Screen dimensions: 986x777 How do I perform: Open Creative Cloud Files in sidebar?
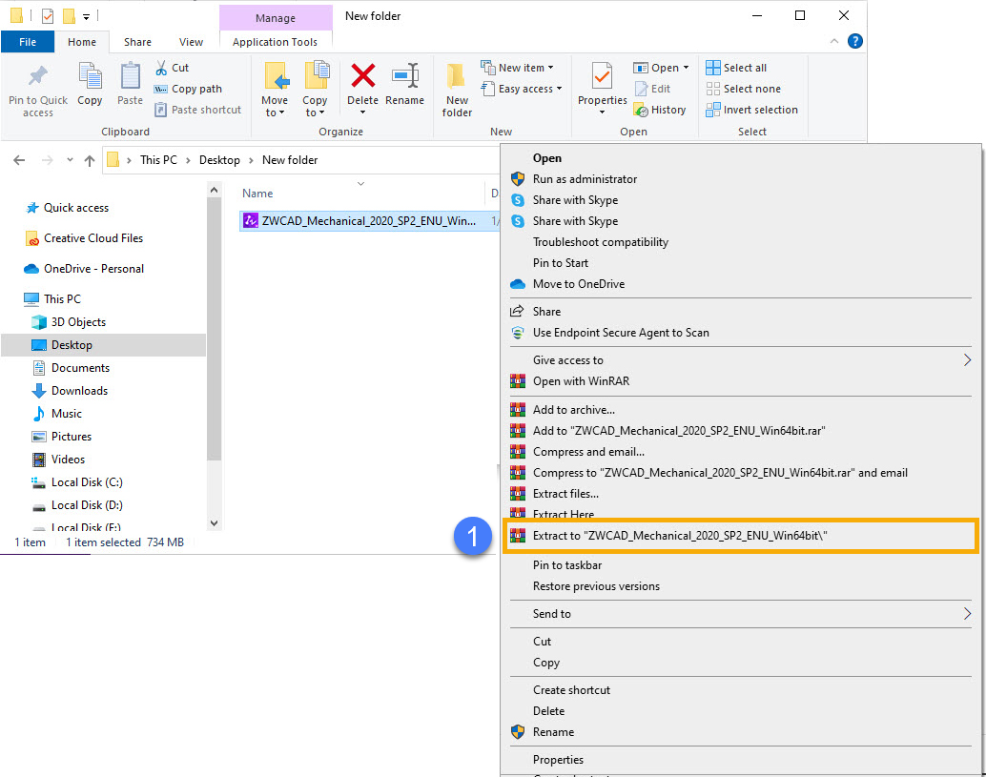93,238
